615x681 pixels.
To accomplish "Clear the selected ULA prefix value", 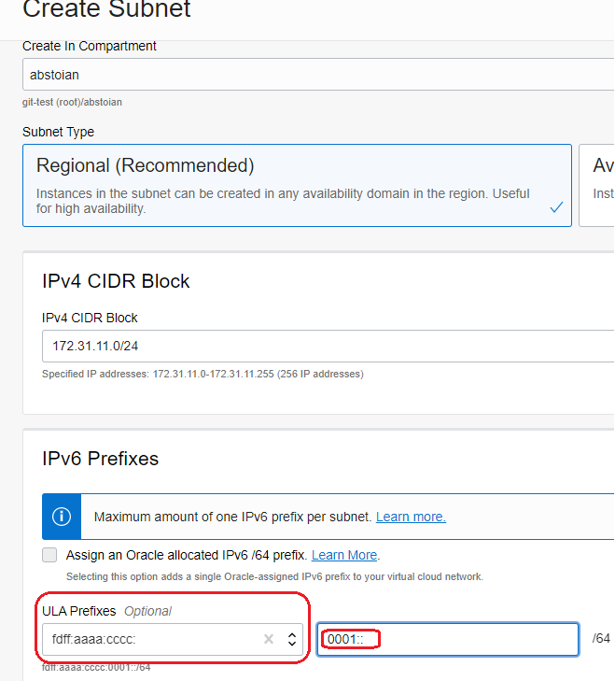I will (x=269, y=639).
